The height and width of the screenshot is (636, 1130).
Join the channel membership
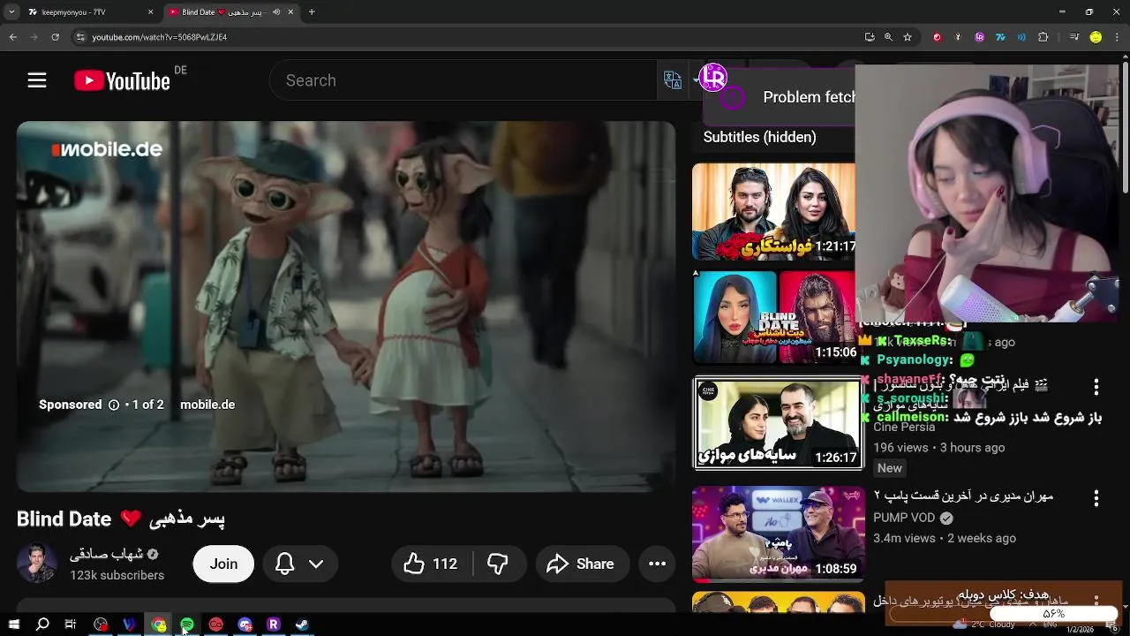(x=223, y=564)
